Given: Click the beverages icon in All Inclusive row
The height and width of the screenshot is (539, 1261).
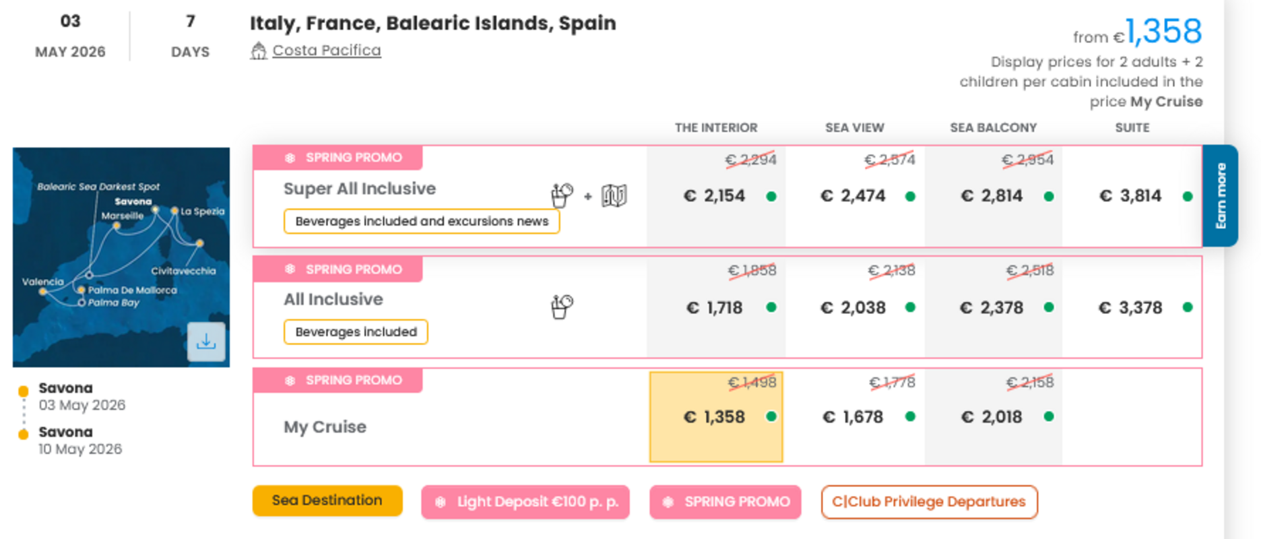Looking at the screenshot, I should [561, 307].
